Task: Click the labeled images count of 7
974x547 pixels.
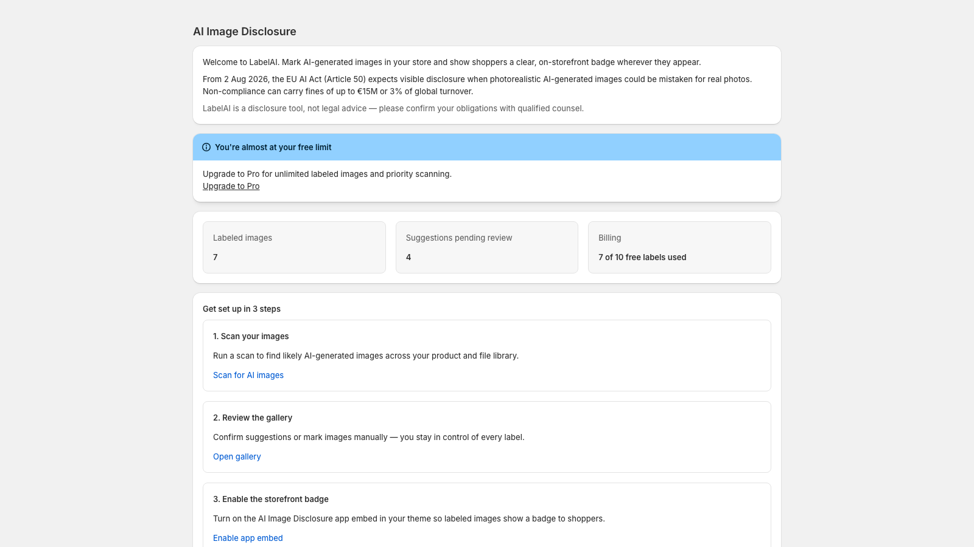Action: click(215, 257)
